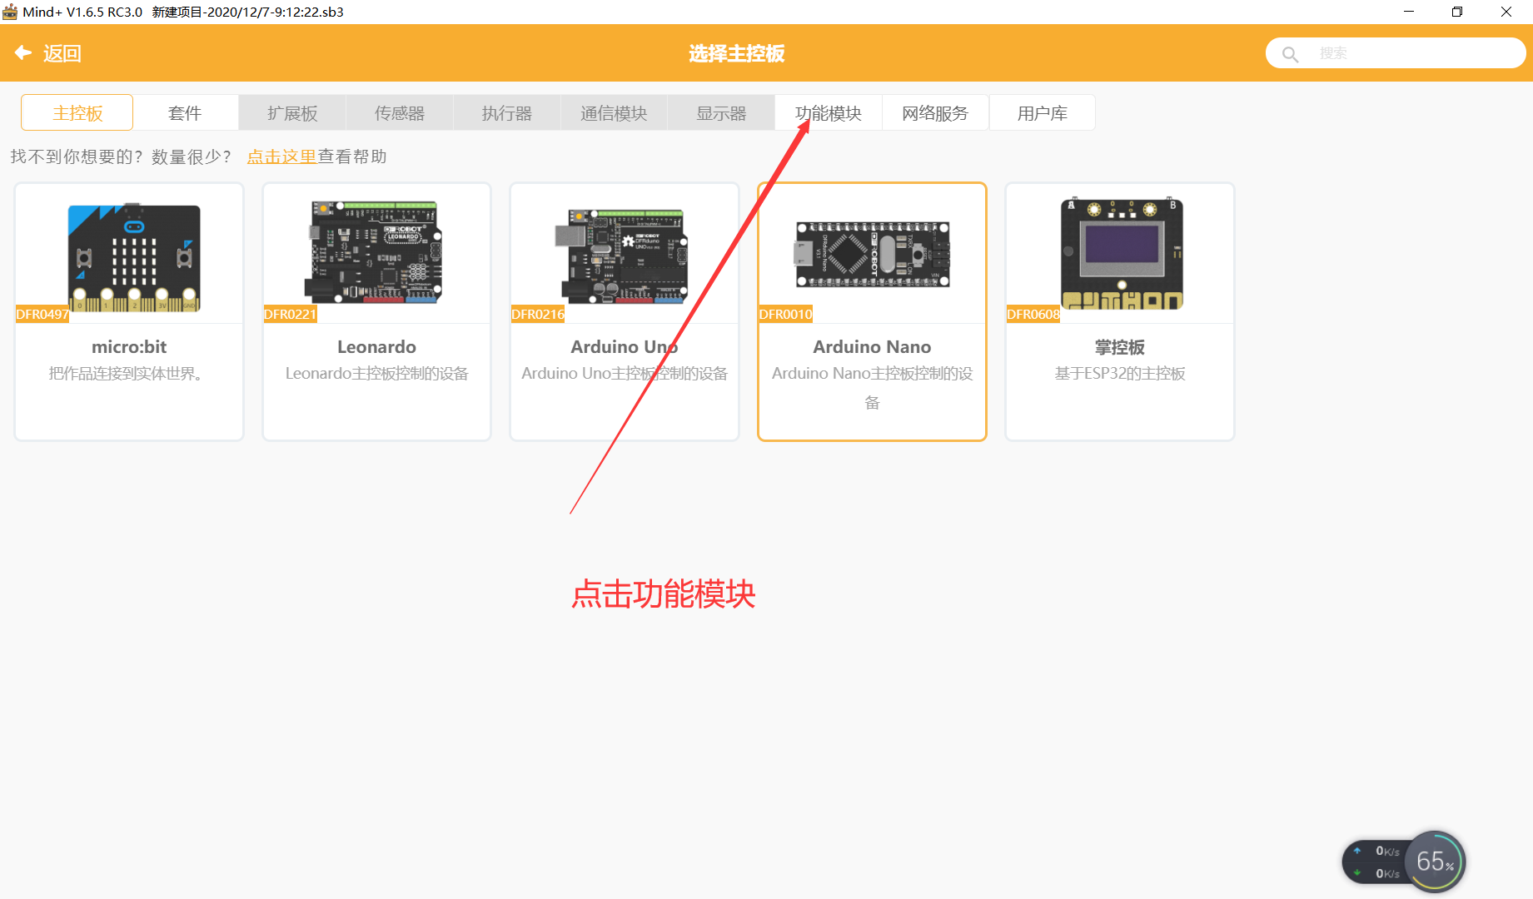Viewport: 1533px width, 899px height.
Task: Click the 功能模块 tab
Action: coord(829,113)
